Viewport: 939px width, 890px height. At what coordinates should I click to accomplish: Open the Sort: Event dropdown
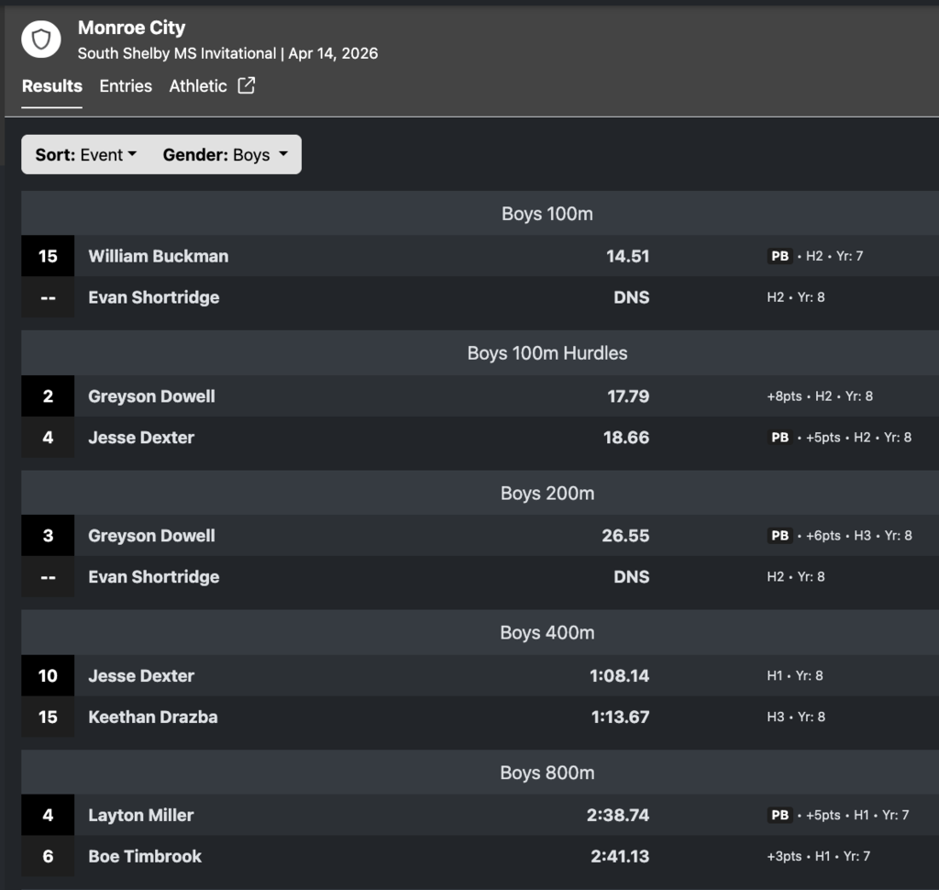point(86,155)
